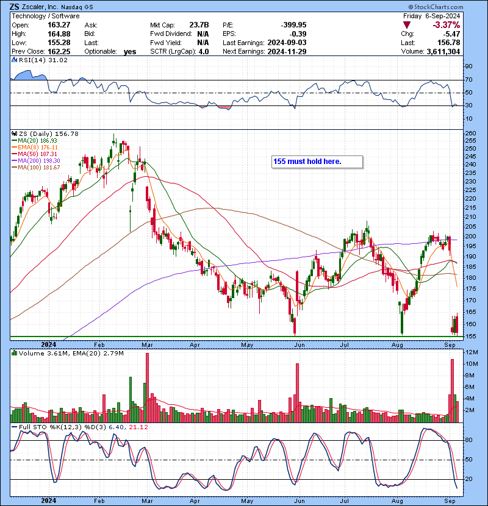Click the Mkt Cap value 23.7B
The image size is (488, 506).
click(x=199, y=25)
